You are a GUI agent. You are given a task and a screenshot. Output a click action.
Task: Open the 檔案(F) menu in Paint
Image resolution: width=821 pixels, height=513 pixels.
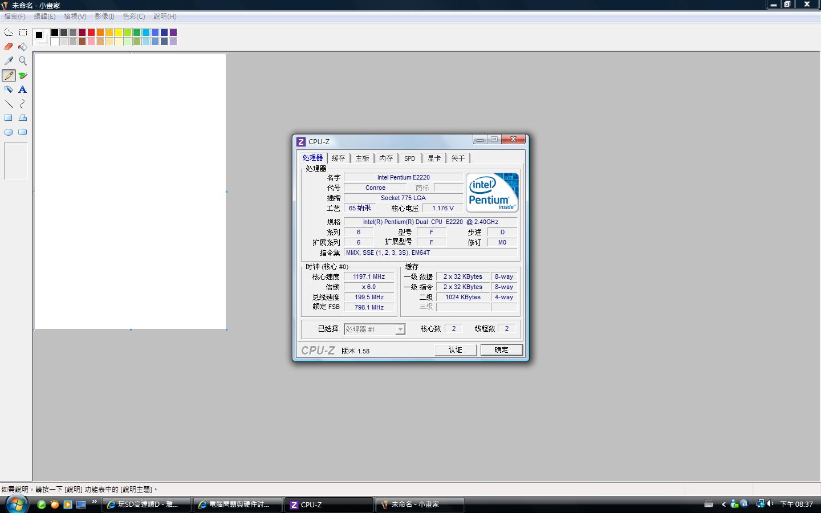point(15,17)
